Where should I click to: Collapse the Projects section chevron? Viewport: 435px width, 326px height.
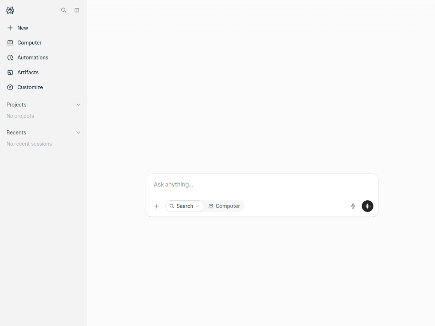[78, 105]
